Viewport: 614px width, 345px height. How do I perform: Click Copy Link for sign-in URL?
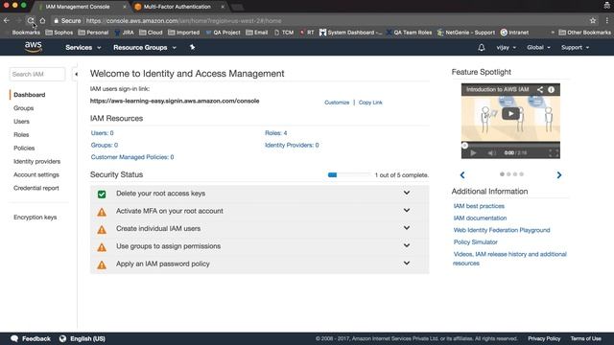point(370,103)
